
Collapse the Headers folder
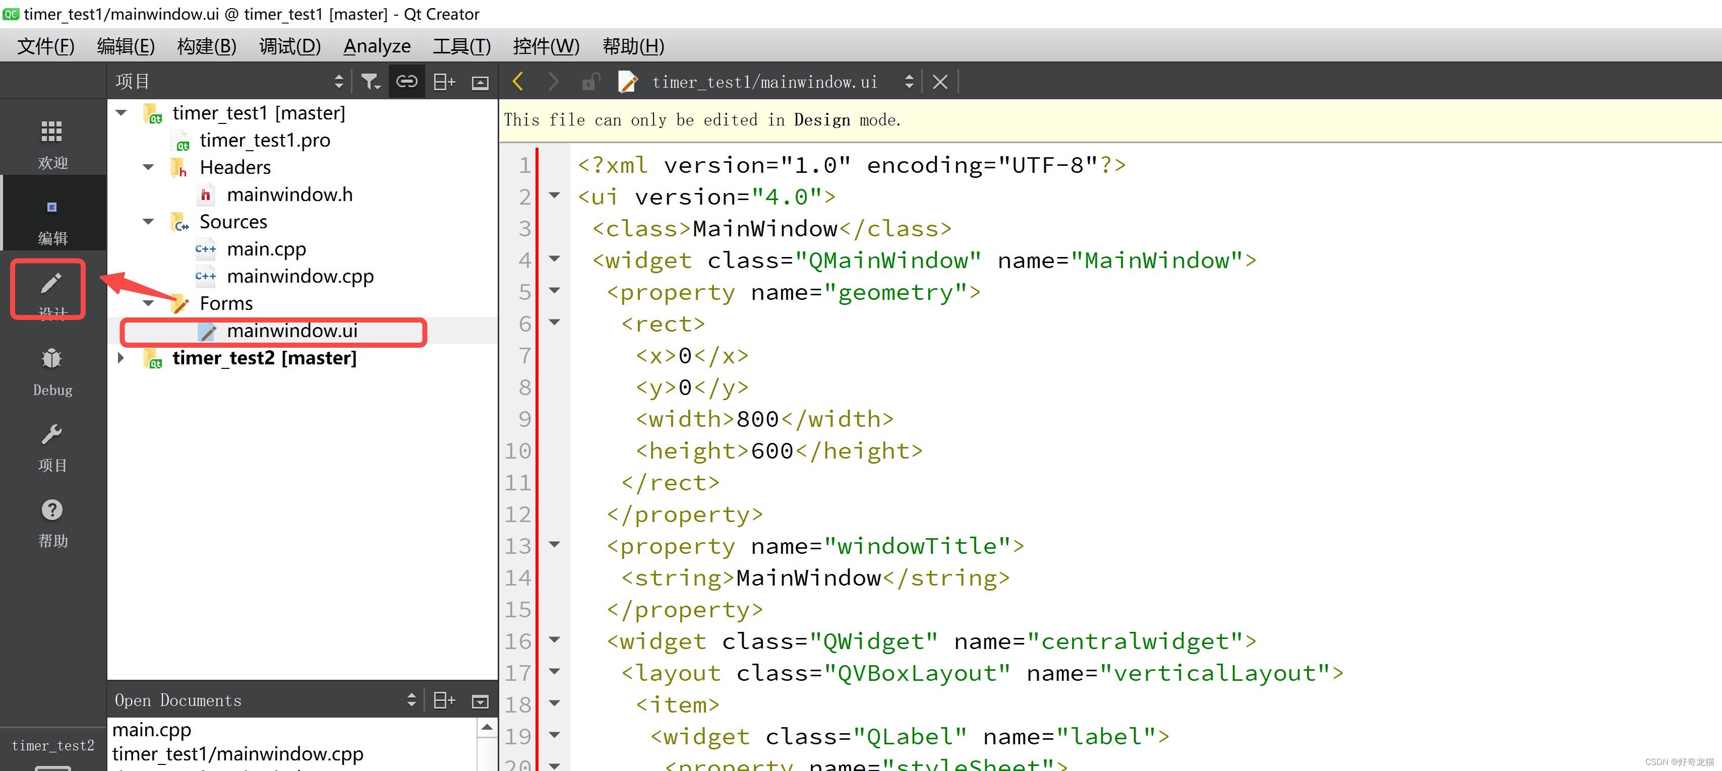coord(148,167)
